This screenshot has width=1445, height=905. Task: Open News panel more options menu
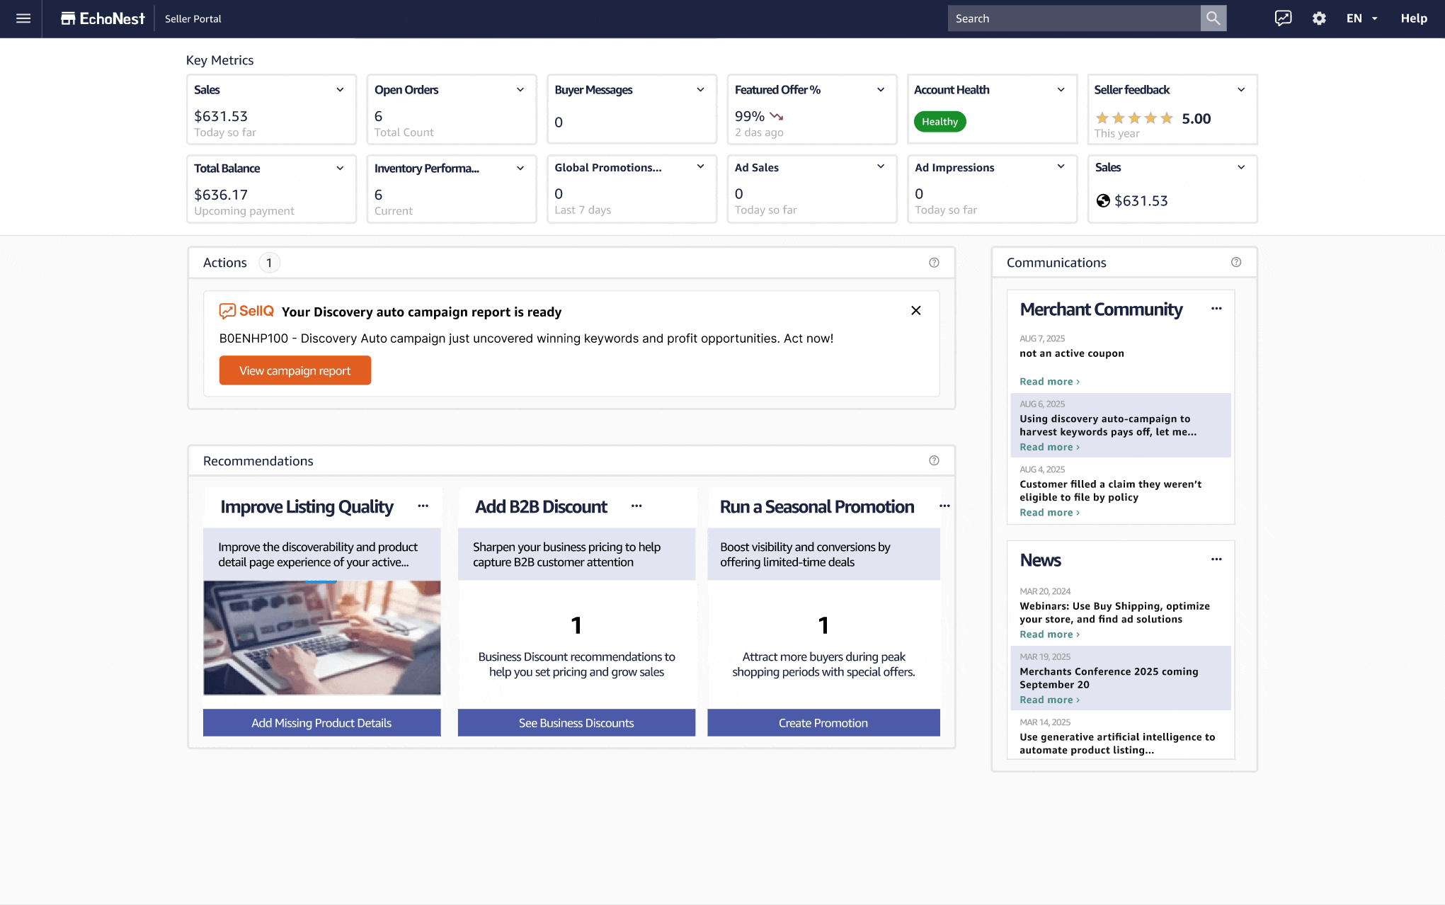(1216, 559)
